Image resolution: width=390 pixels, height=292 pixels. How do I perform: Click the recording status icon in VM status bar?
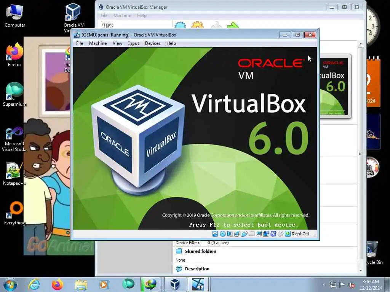266,234
